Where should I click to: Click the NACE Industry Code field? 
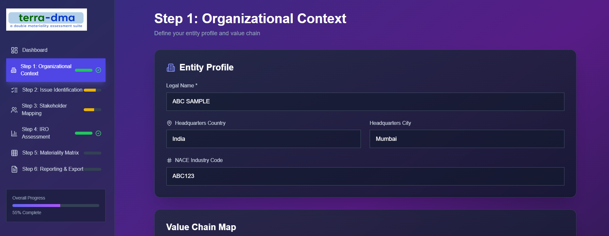coord(365,176)
